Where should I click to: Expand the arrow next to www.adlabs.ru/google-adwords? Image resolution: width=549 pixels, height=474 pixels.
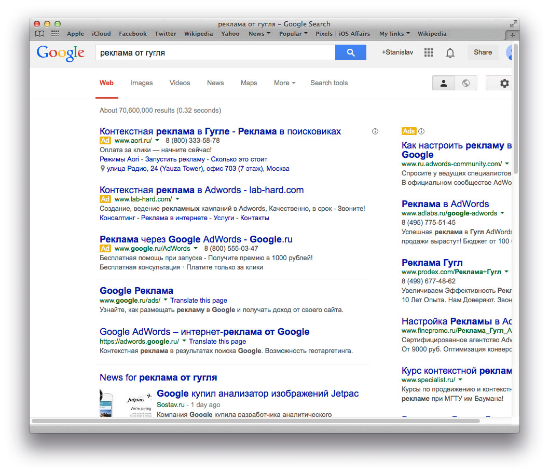pos(502,213)
